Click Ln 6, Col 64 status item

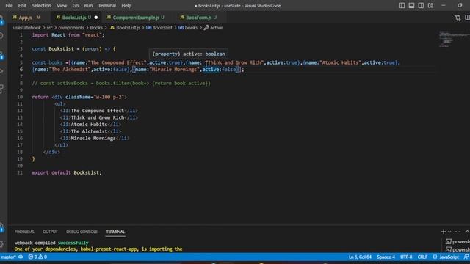[360, 257]
